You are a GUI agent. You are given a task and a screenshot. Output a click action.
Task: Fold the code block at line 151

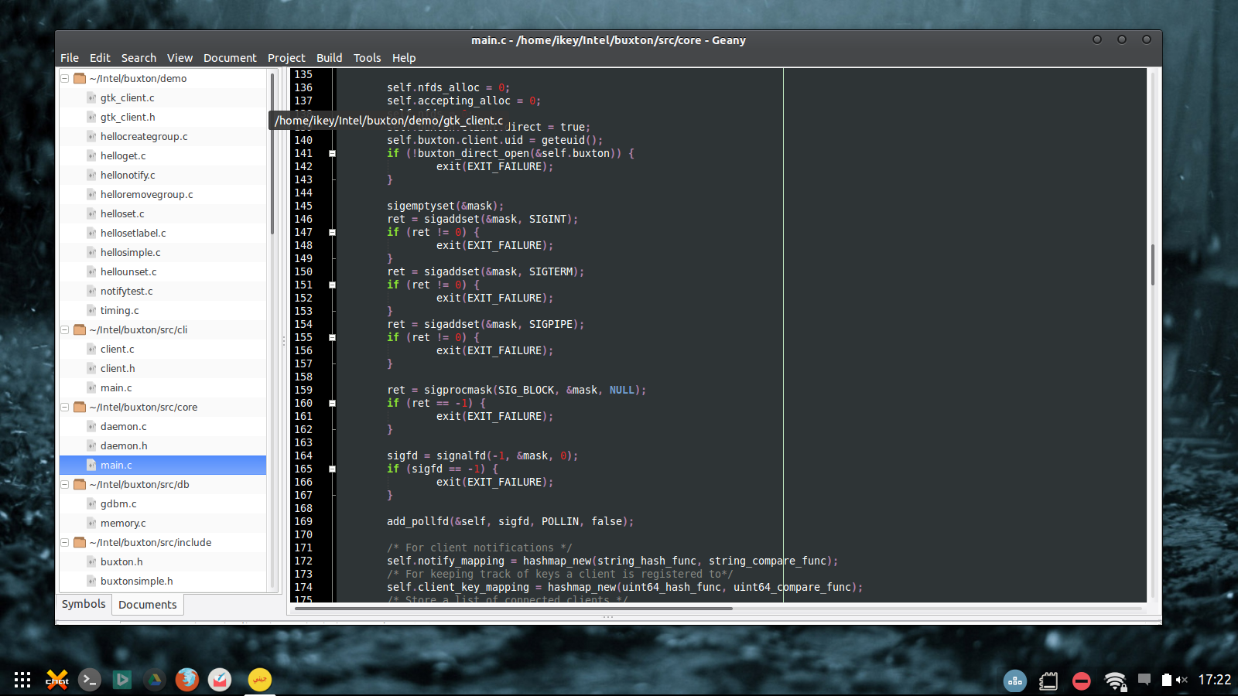click(332, 285)
